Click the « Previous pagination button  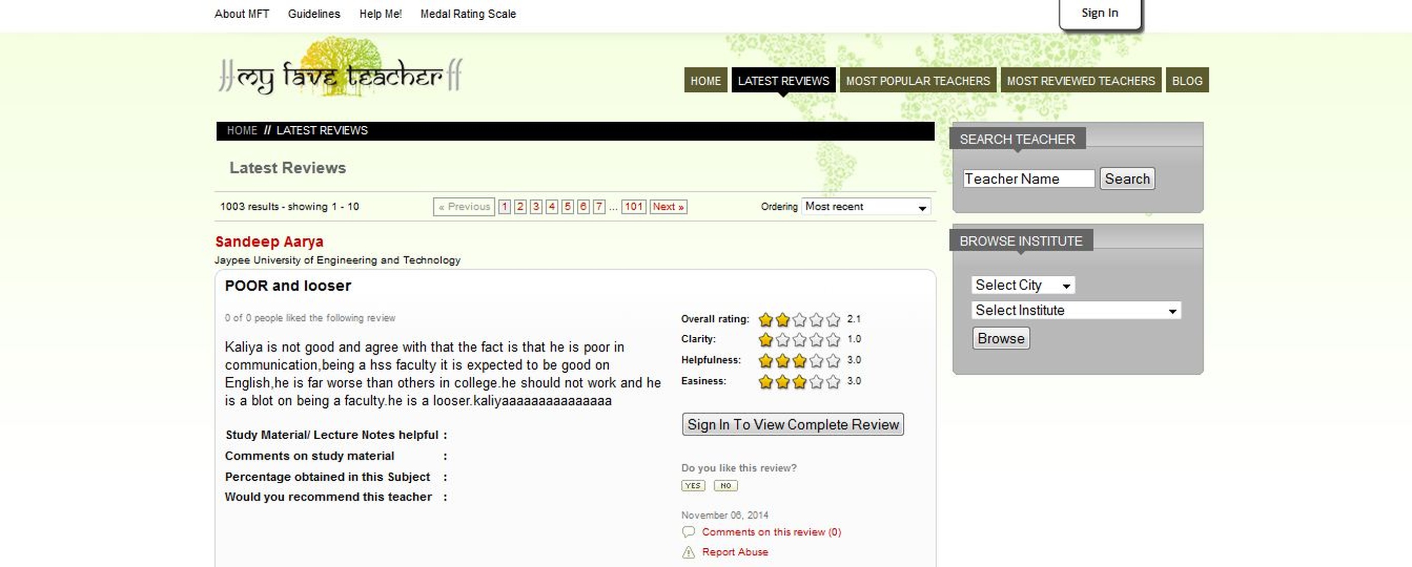click(464, 206)
